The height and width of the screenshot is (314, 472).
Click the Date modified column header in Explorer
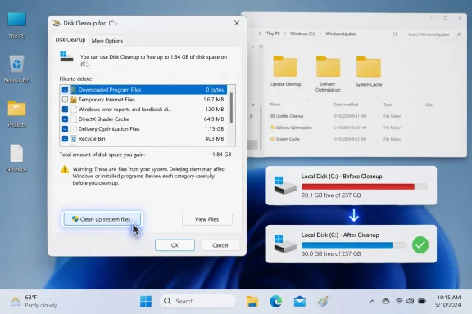pyautogui.click(x=346, y=105)
